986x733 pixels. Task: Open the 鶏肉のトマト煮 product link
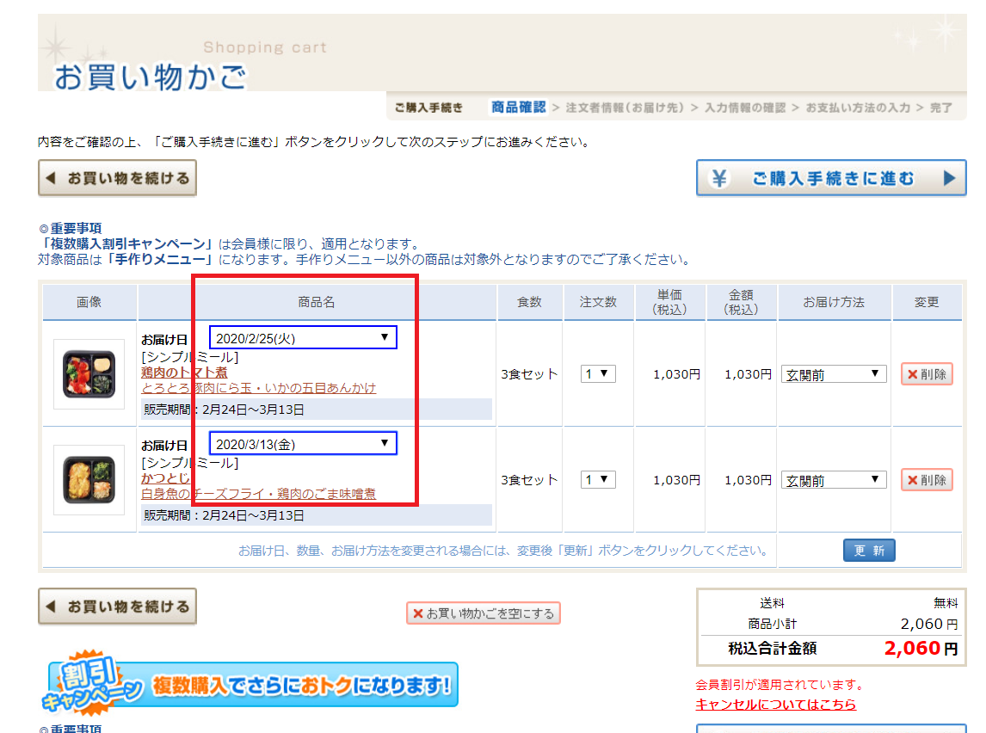point(184,373)
